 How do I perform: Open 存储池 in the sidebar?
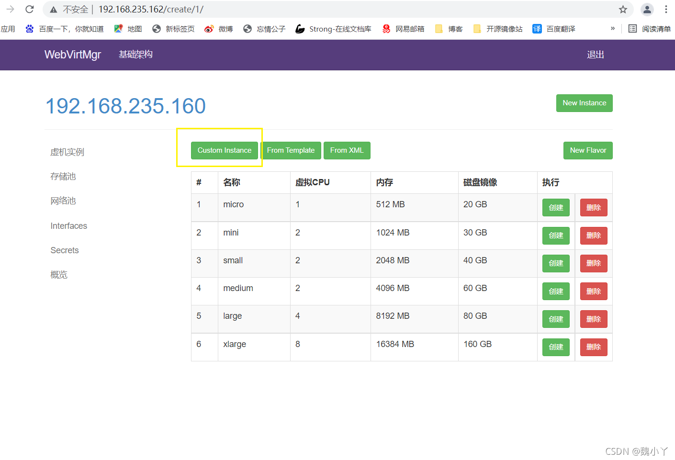[63, 177]
